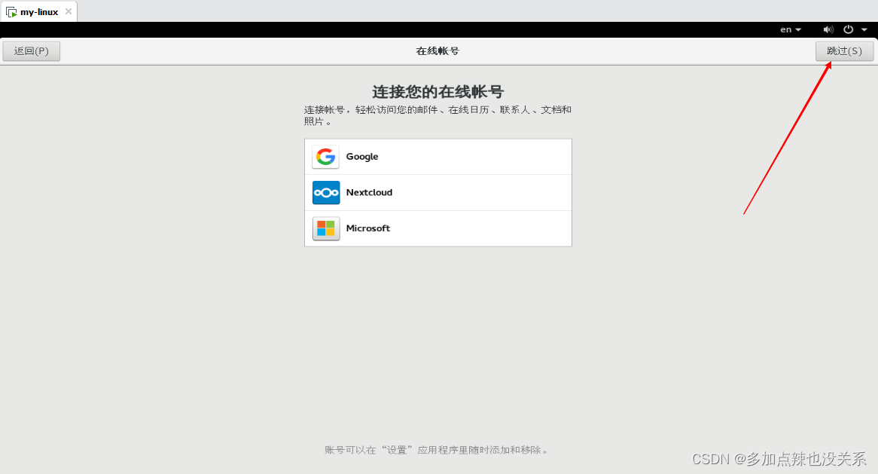Click the Google logo icon
878x474 pixels.
pos(326,157)
